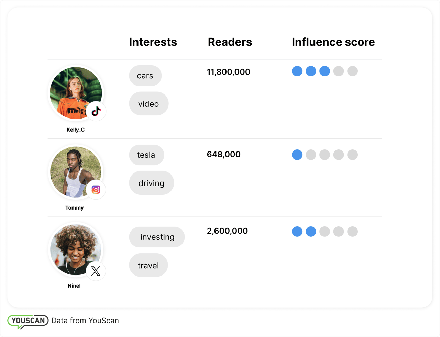Open Kelly_C's profile photo
This screenshot has height=337, width=440.
click(x=74, y=91)
